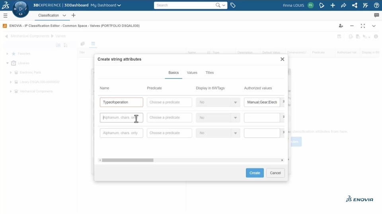Click third row predicate field

point(170,133)
